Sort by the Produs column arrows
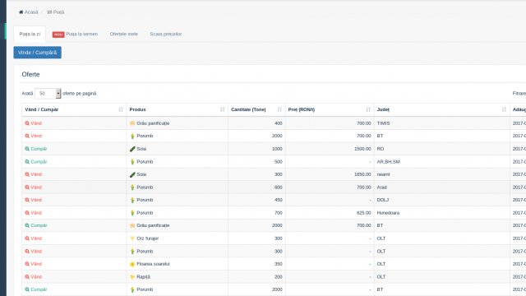 pyautogui.click(x=223, y=109)
